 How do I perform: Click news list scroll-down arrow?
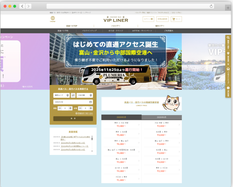92,151
